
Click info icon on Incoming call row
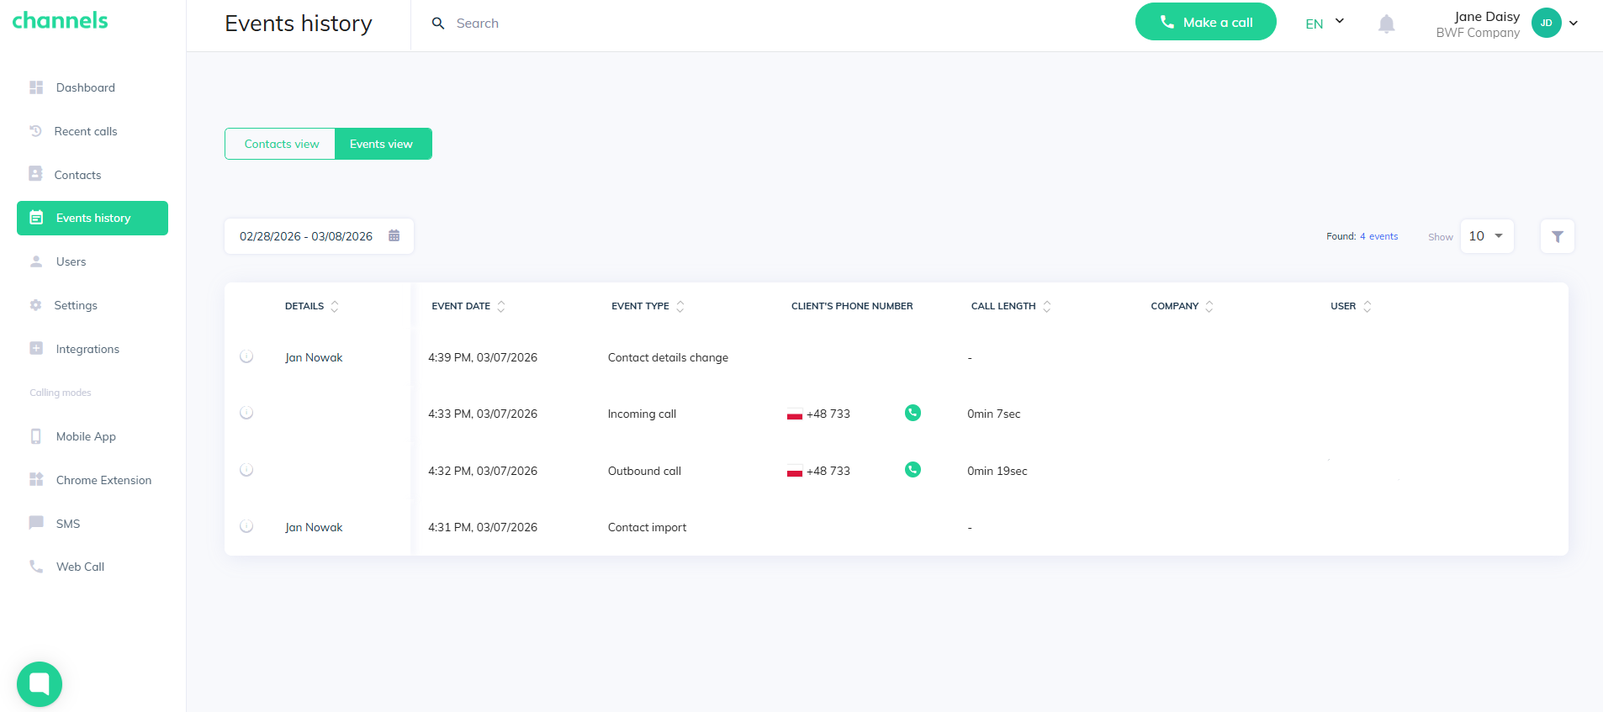click(246, 413)
